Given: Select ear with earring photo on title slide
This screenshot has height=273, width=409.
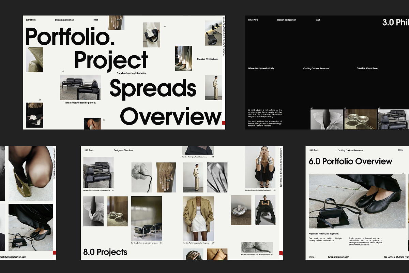Looking at the screenshot, I should click(x=92, y=124).
